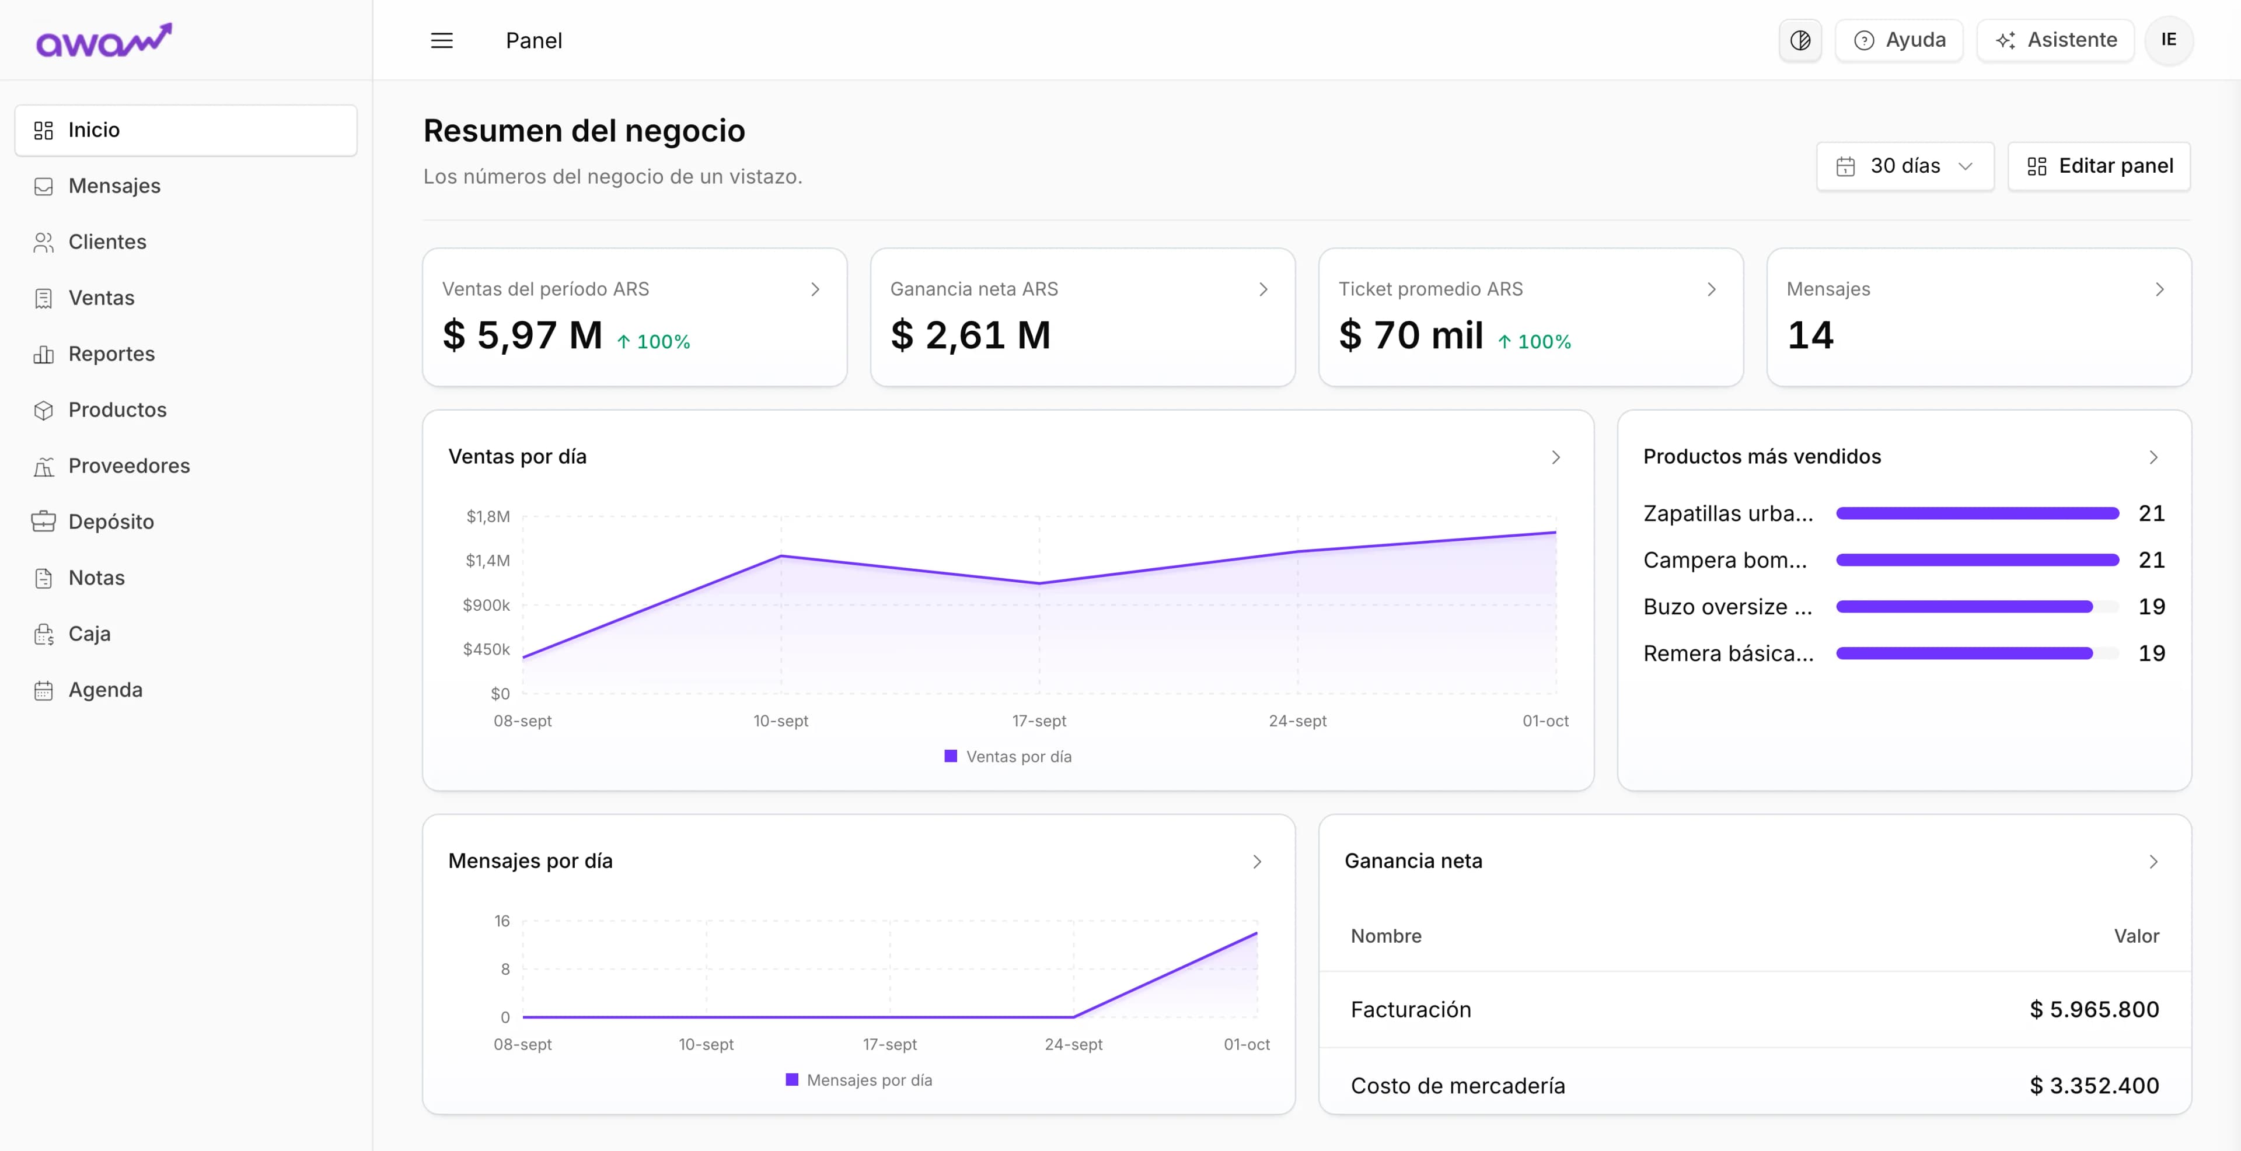The image size is (2241, 1151).
Task: Click the Buzo oversize progress bar
Action: tap(1977, 607)
